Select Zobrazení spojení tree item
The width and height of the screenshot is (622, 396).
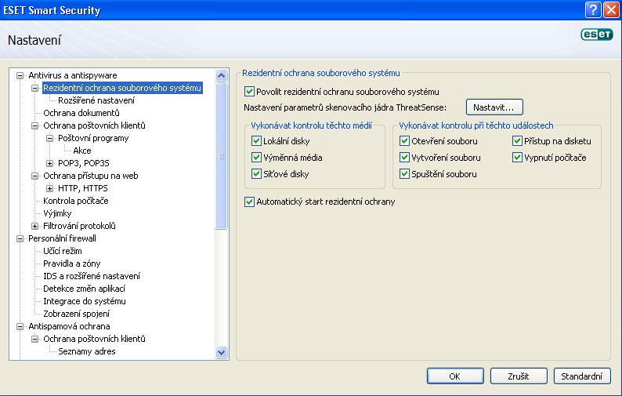[x=77, y=314]
